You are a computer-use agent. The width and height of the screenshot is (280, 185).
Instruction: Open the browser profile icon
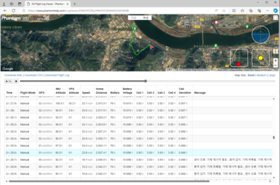[x=4, y=4]
